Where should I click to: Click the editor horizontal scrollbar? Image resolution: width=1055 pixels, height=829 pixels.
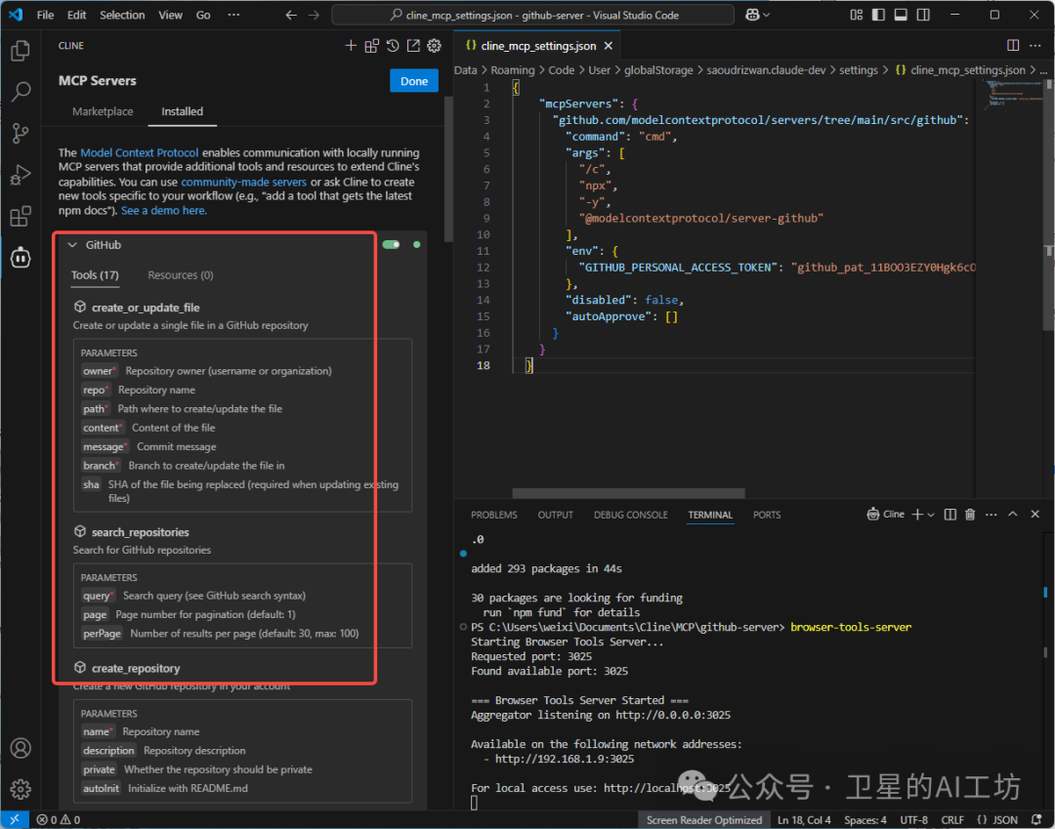[x=628, y=493]
